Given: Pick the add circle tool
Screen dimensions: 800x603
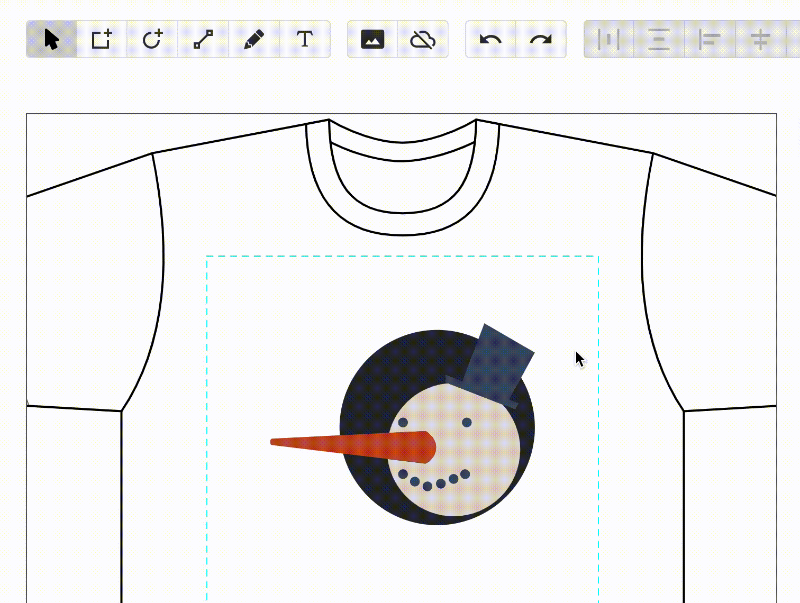Looking at the screenshot, I should pyautogui.click(x=152, y=40).
